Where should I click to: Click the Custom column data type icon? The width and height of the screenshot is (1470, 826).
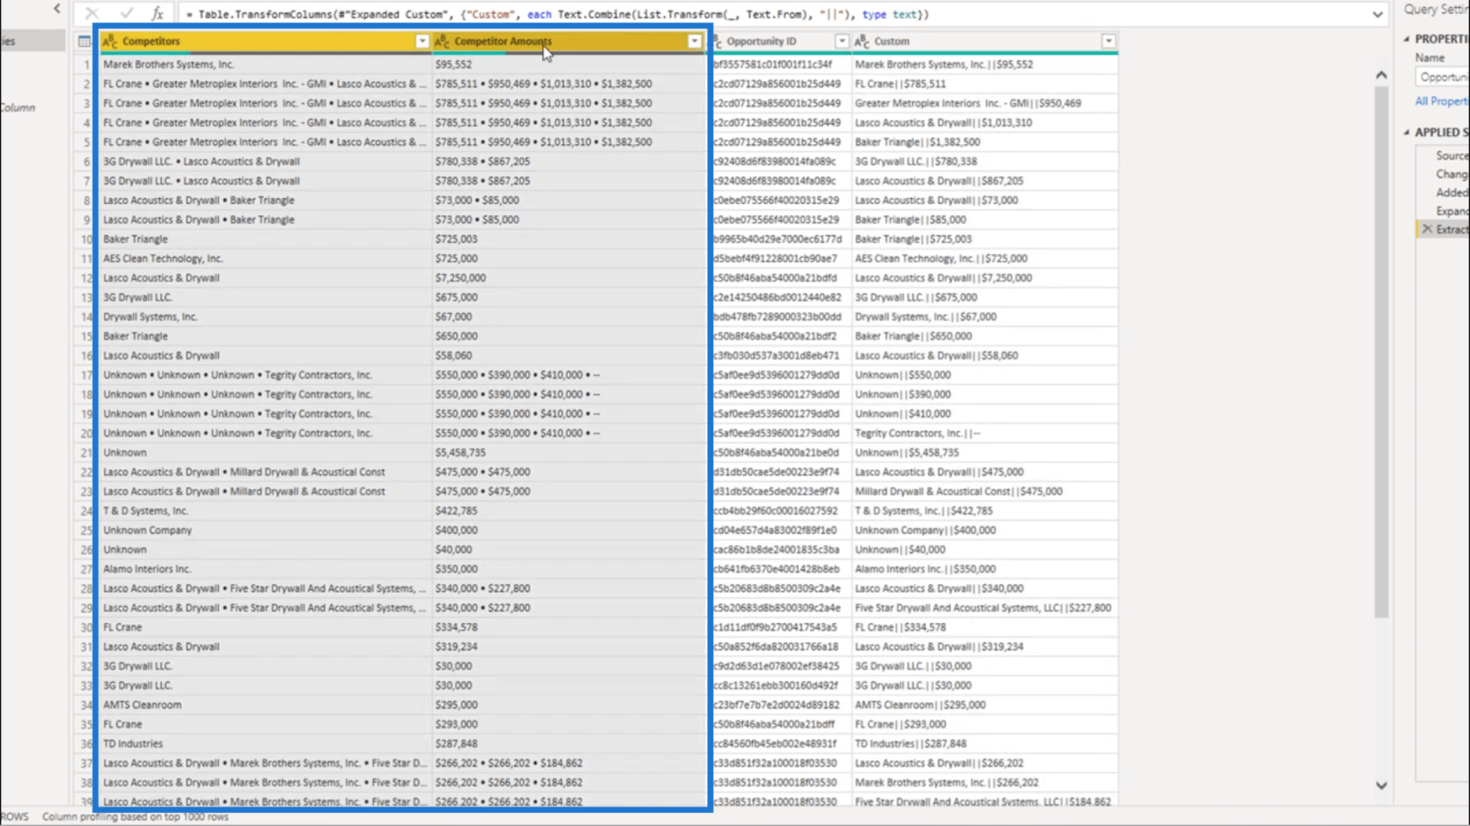coord(862,41)
